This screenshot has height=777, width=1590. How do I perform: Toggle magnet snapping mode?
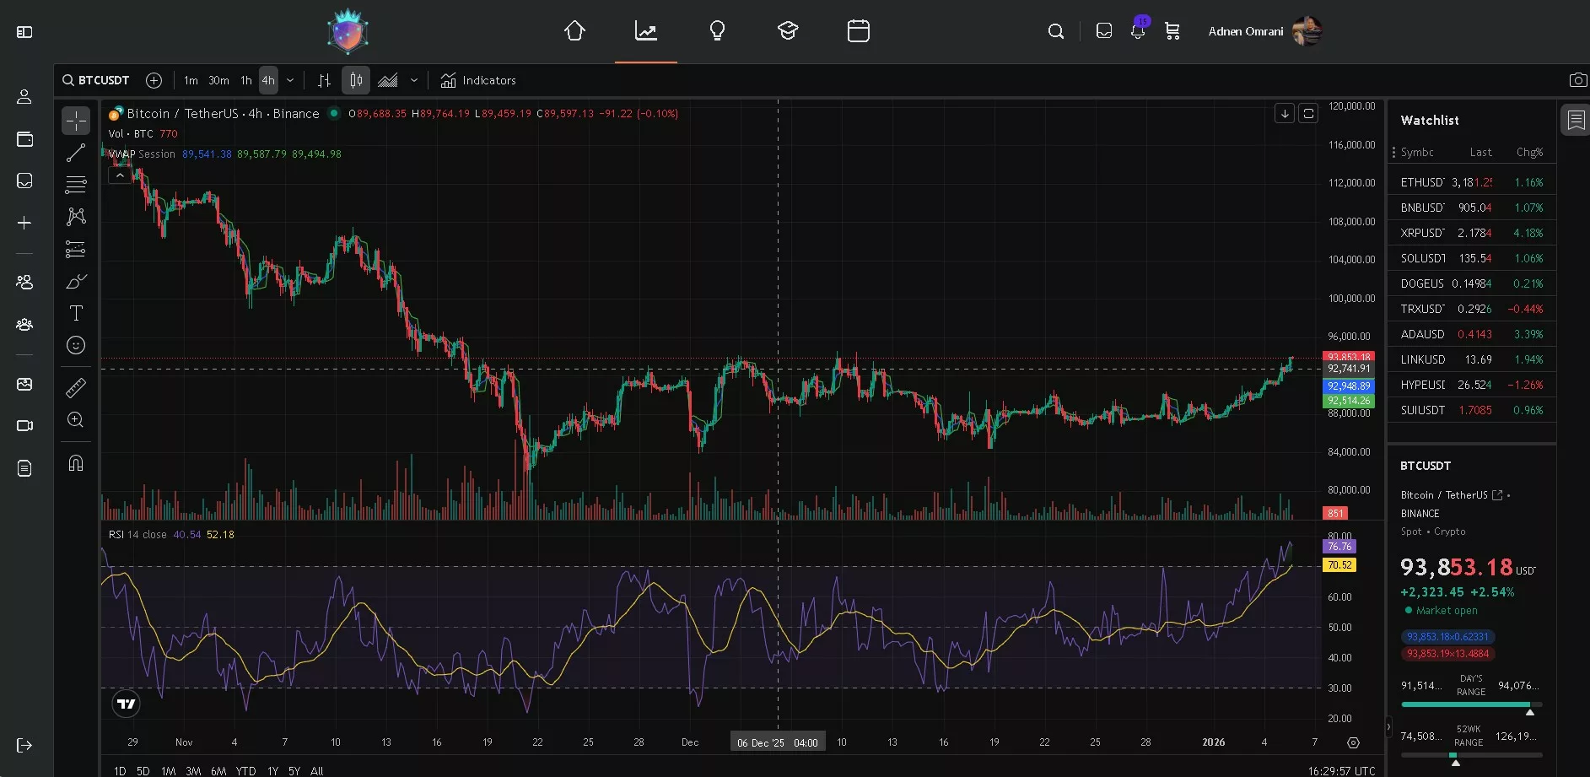pos(76,462)
